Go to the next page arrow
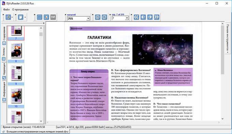 (x=150, y=17)
